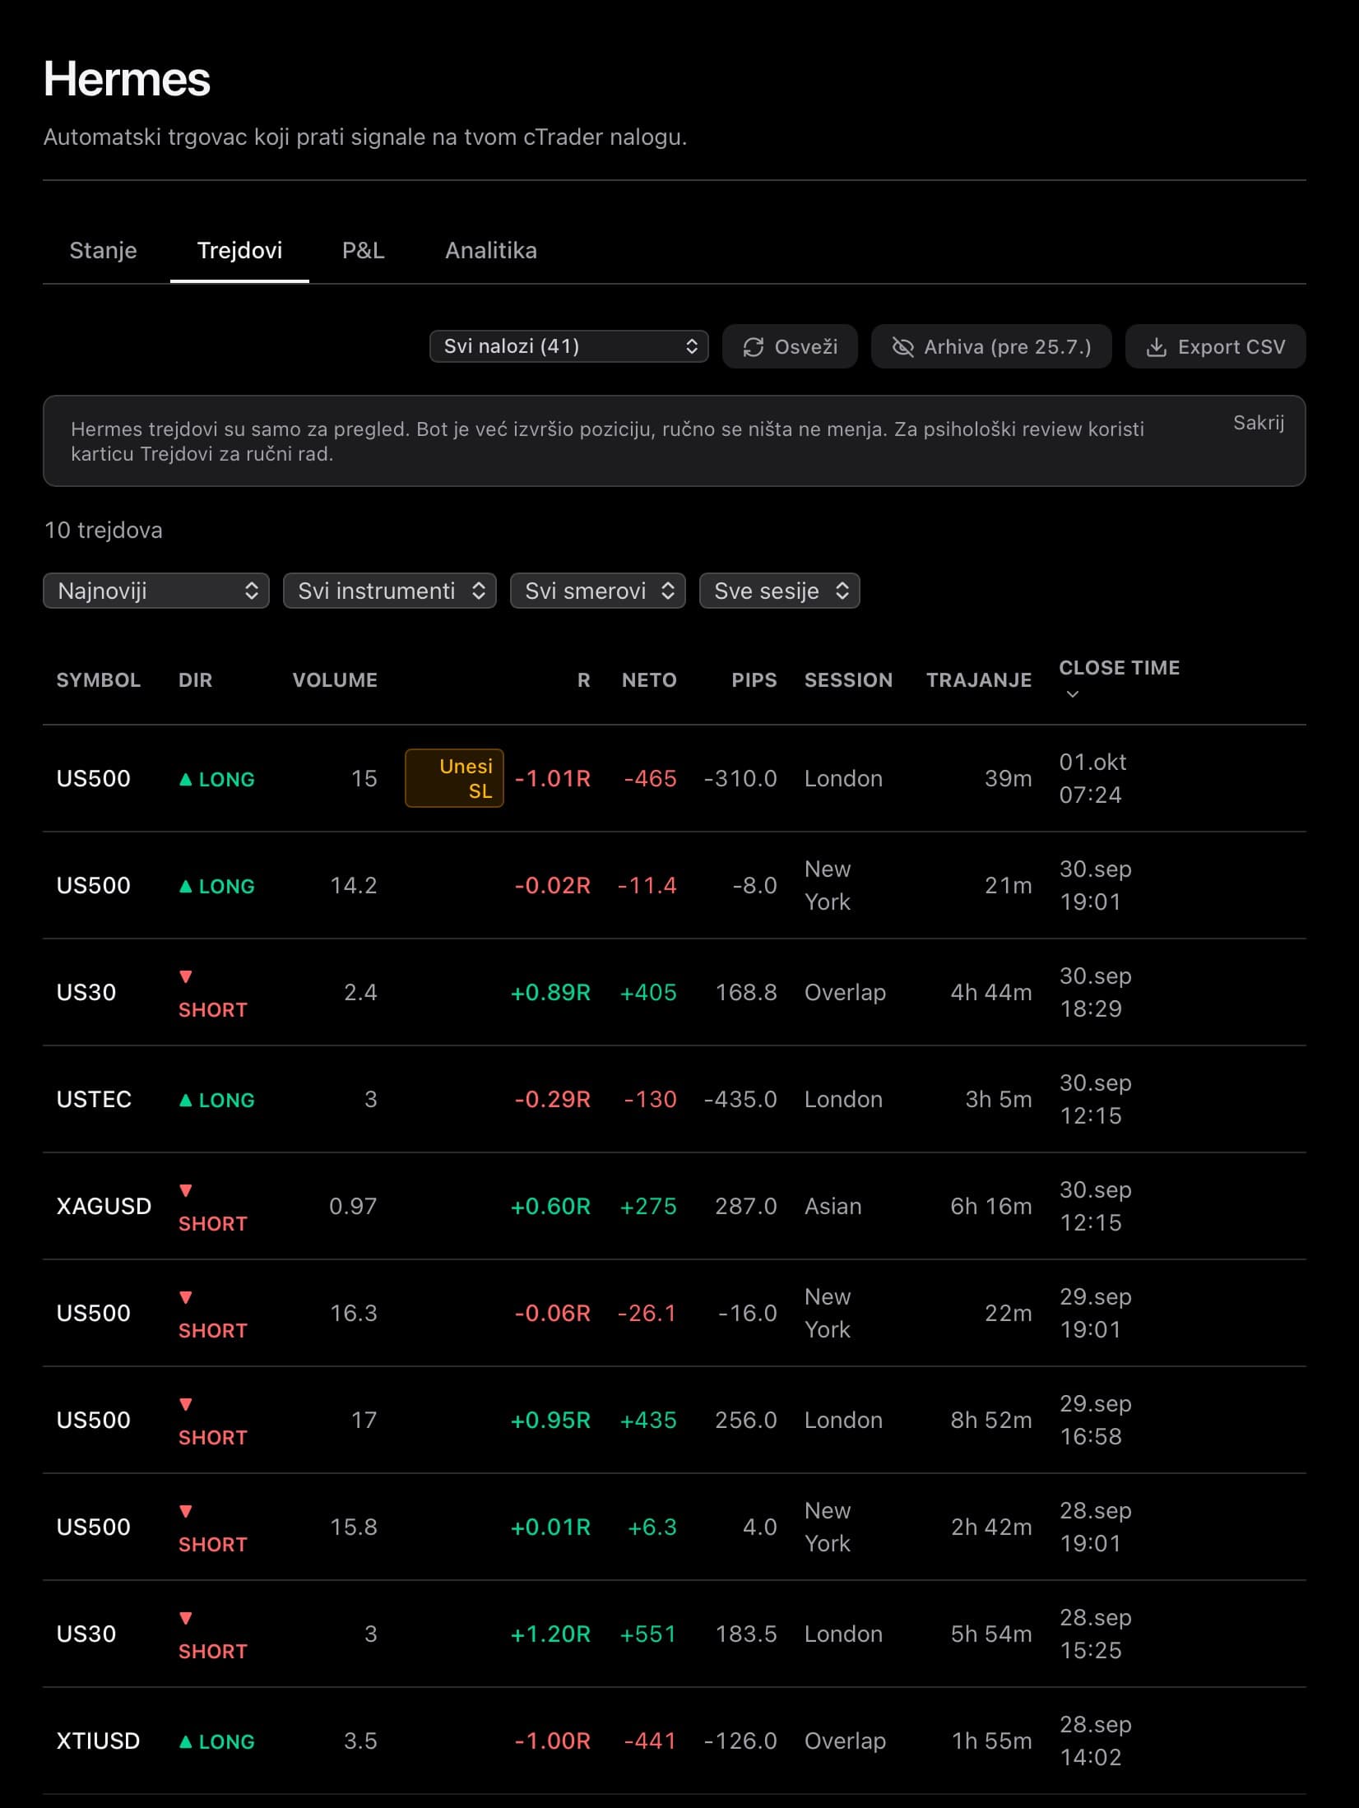Viewport: 1359px width, 1808px height.
Task: Click the CLOSE TIME column header
Action: (1119, 668)
